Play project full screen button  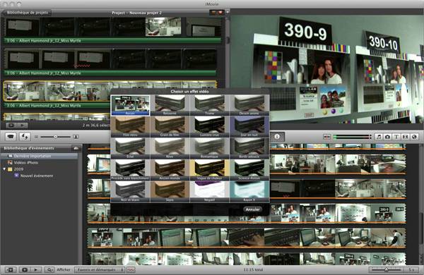point(11,126)
